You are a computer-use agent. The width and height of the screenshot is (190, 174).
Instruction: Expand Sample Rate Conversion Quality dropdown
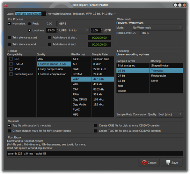(170, 114)
